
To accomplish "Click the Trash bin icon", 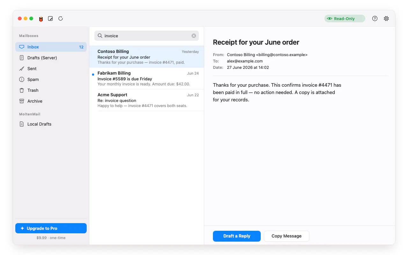I will coord(22,90).
